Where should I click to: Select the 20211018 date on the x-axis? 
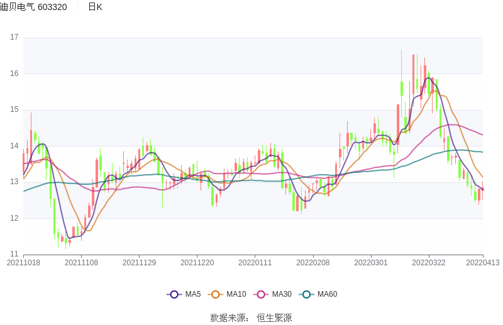[23, 263]
